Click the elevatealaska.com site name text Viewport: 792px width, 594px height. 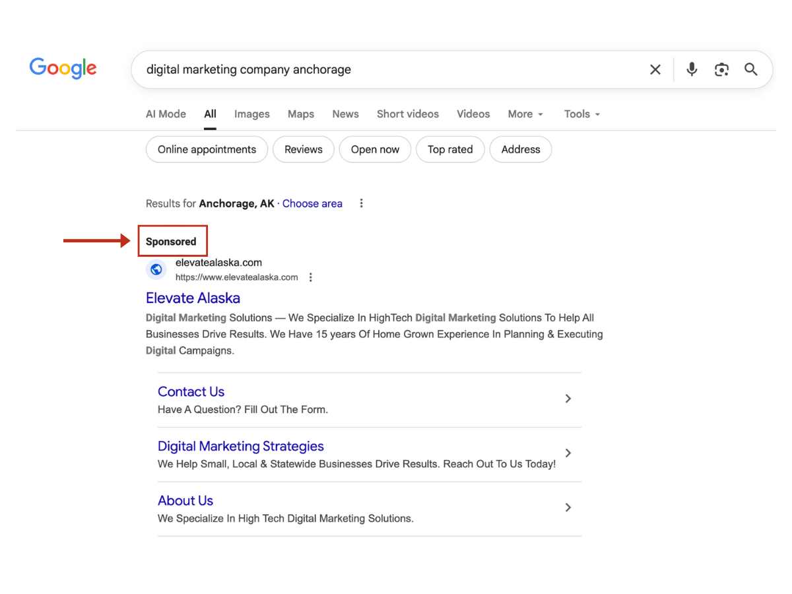coord(218,263)
